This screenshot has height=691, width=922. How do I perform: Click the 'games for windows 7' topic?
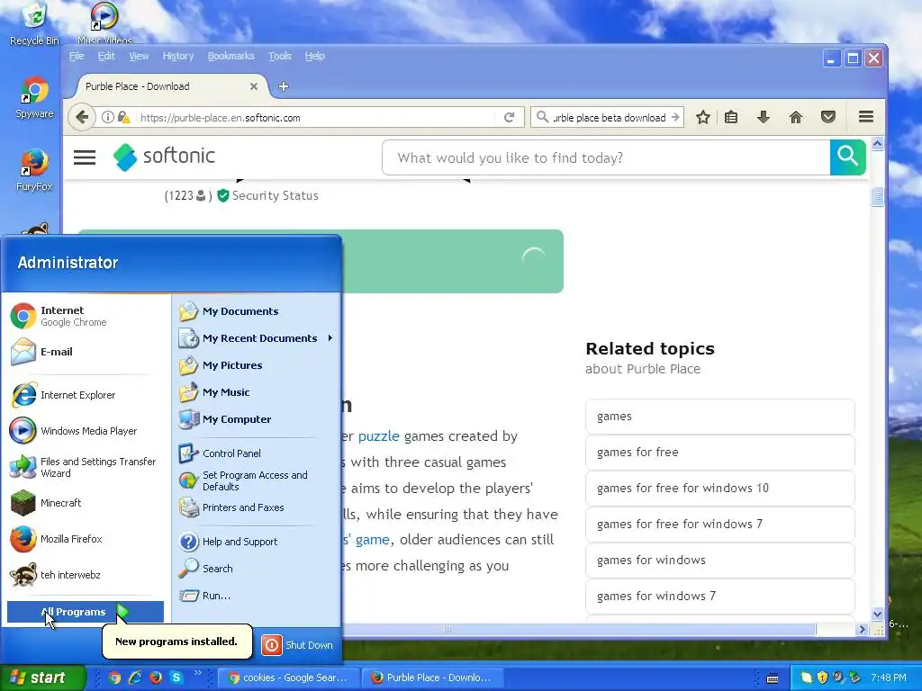[x=719, y=596]
